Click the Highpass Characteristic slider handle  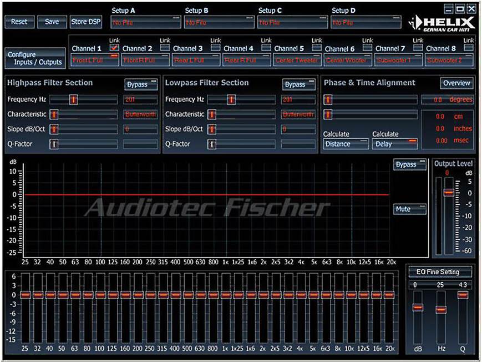(x=54, y=114)
